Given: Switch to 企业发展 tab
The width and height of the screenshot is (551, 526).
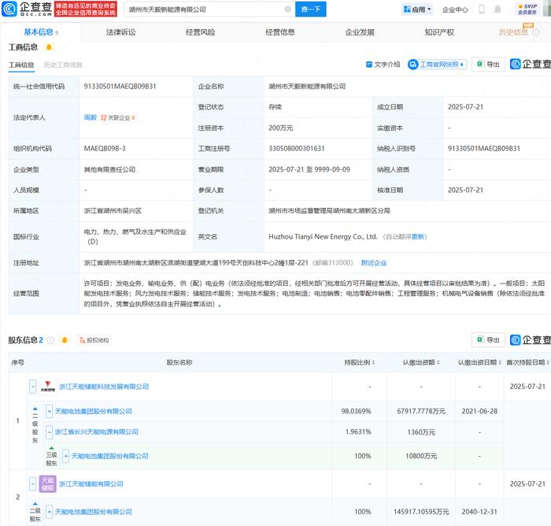Looking at the screenshot, I should 360,32.
